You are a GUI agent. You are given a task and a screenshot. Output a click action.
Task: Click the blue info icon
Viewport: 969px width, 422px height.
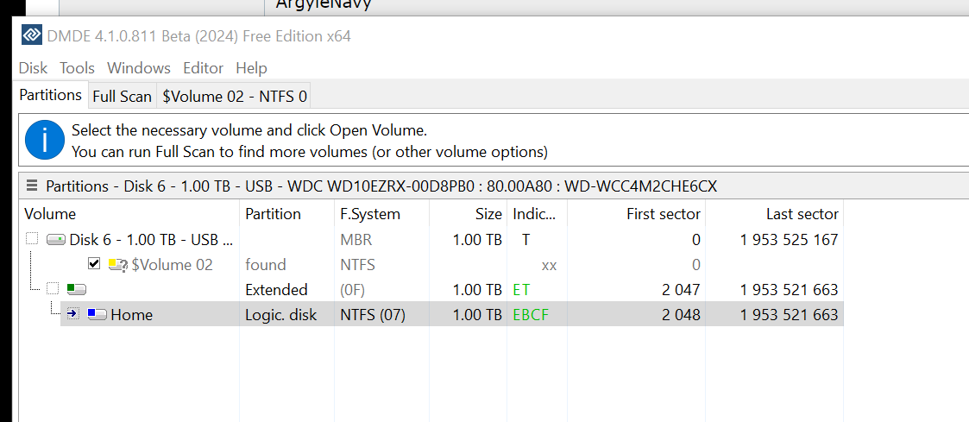(45, 141)
